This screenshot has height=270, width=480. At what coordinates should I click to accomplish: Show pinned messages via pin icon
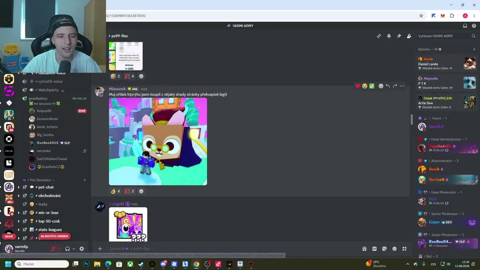click(399, 36)
